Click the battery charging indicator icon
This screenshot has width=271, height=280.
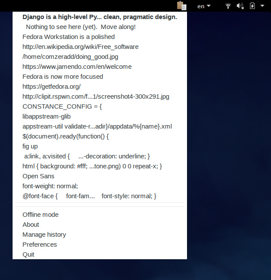pyautogui.click(x=252, y=6)
